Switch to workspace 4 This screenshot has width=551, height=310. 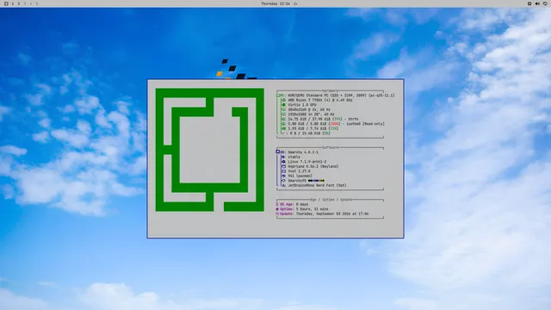click(31, 3)
